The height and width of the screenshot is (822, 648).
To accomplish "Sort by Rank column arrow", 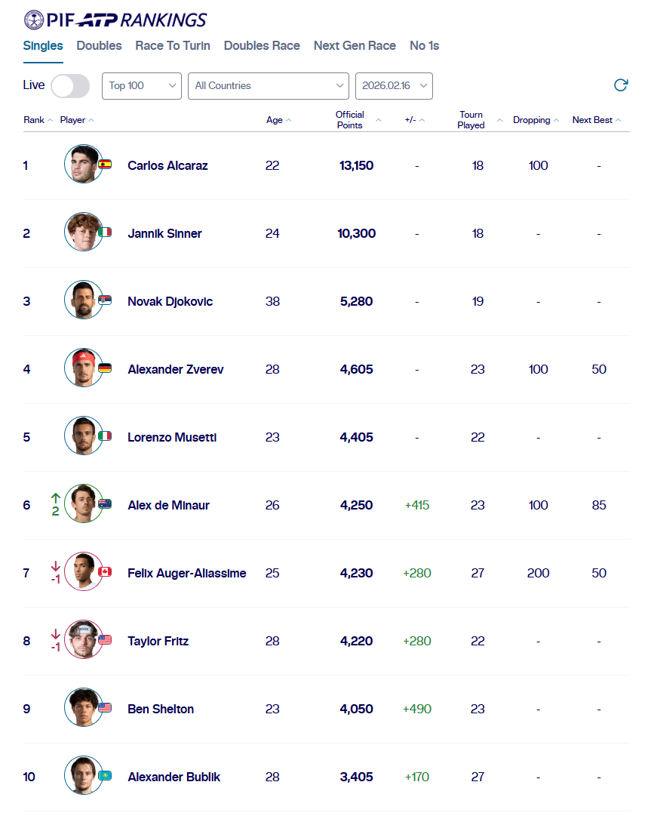I will pos(50,121).
